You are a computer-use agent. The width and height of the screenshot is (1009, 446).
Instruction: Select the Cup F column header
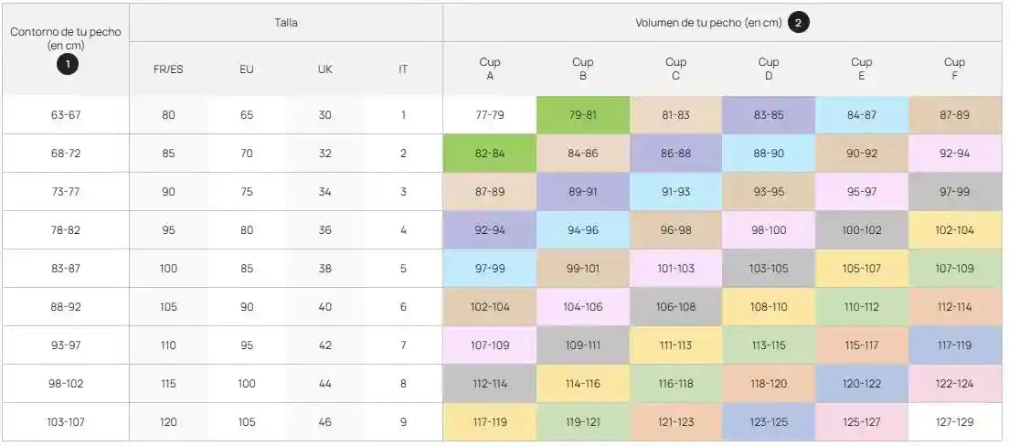pos(954,69)
